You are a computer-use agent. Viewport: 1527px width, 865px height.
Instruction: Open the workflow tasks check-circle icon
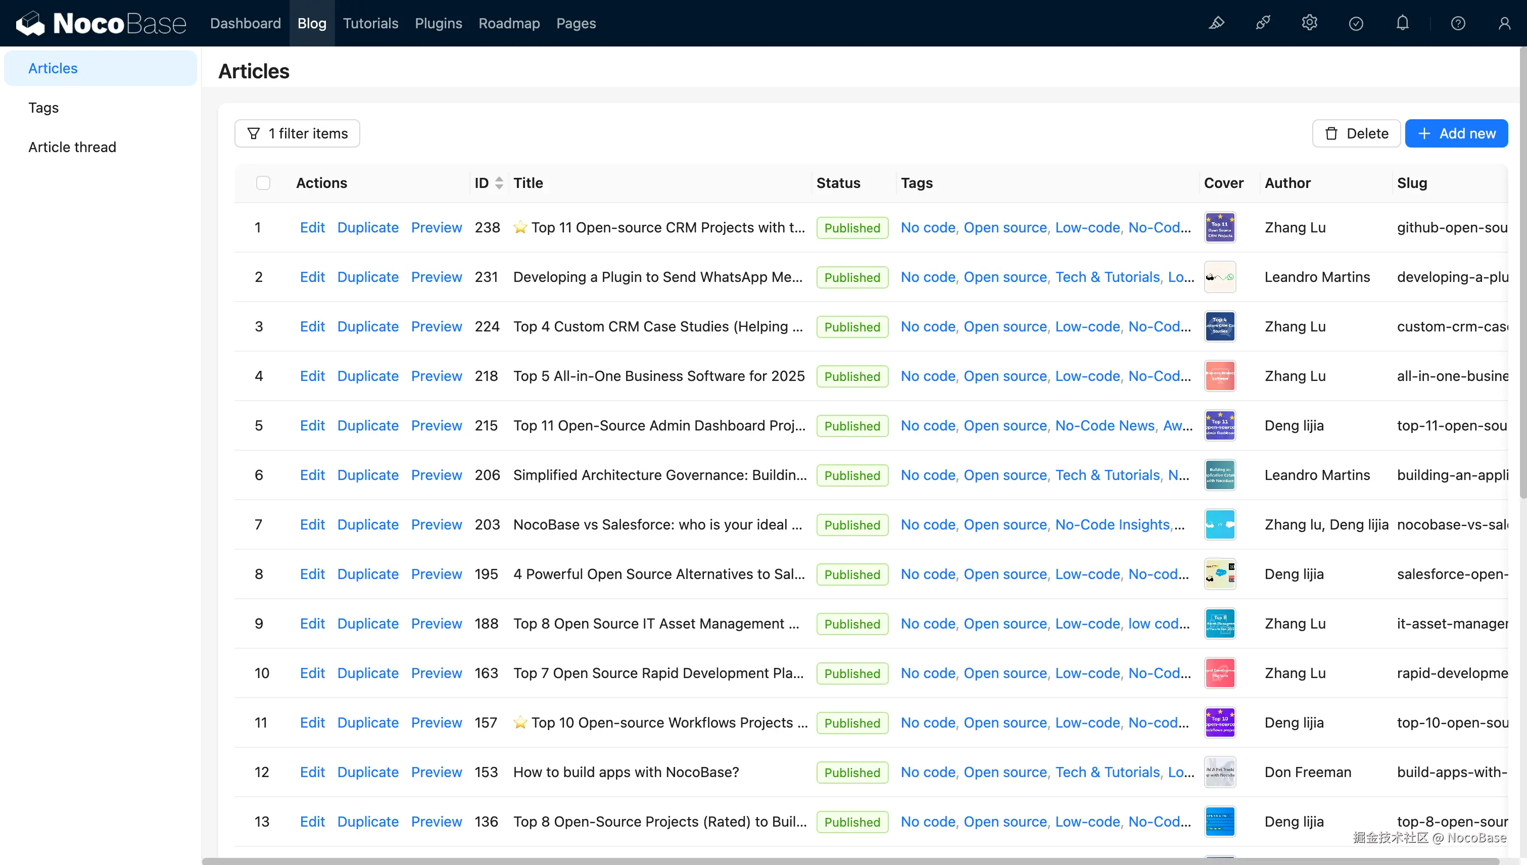(x=1356, y=23)
